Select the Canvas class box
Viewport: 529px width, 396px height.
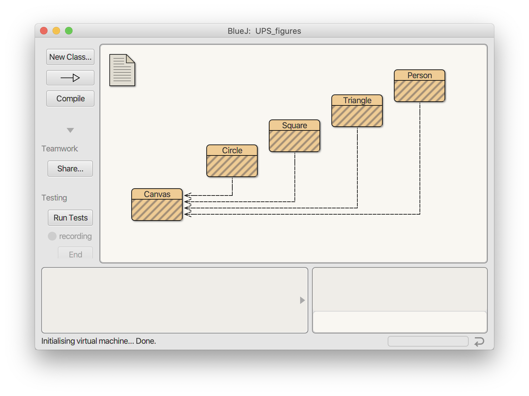157,205
